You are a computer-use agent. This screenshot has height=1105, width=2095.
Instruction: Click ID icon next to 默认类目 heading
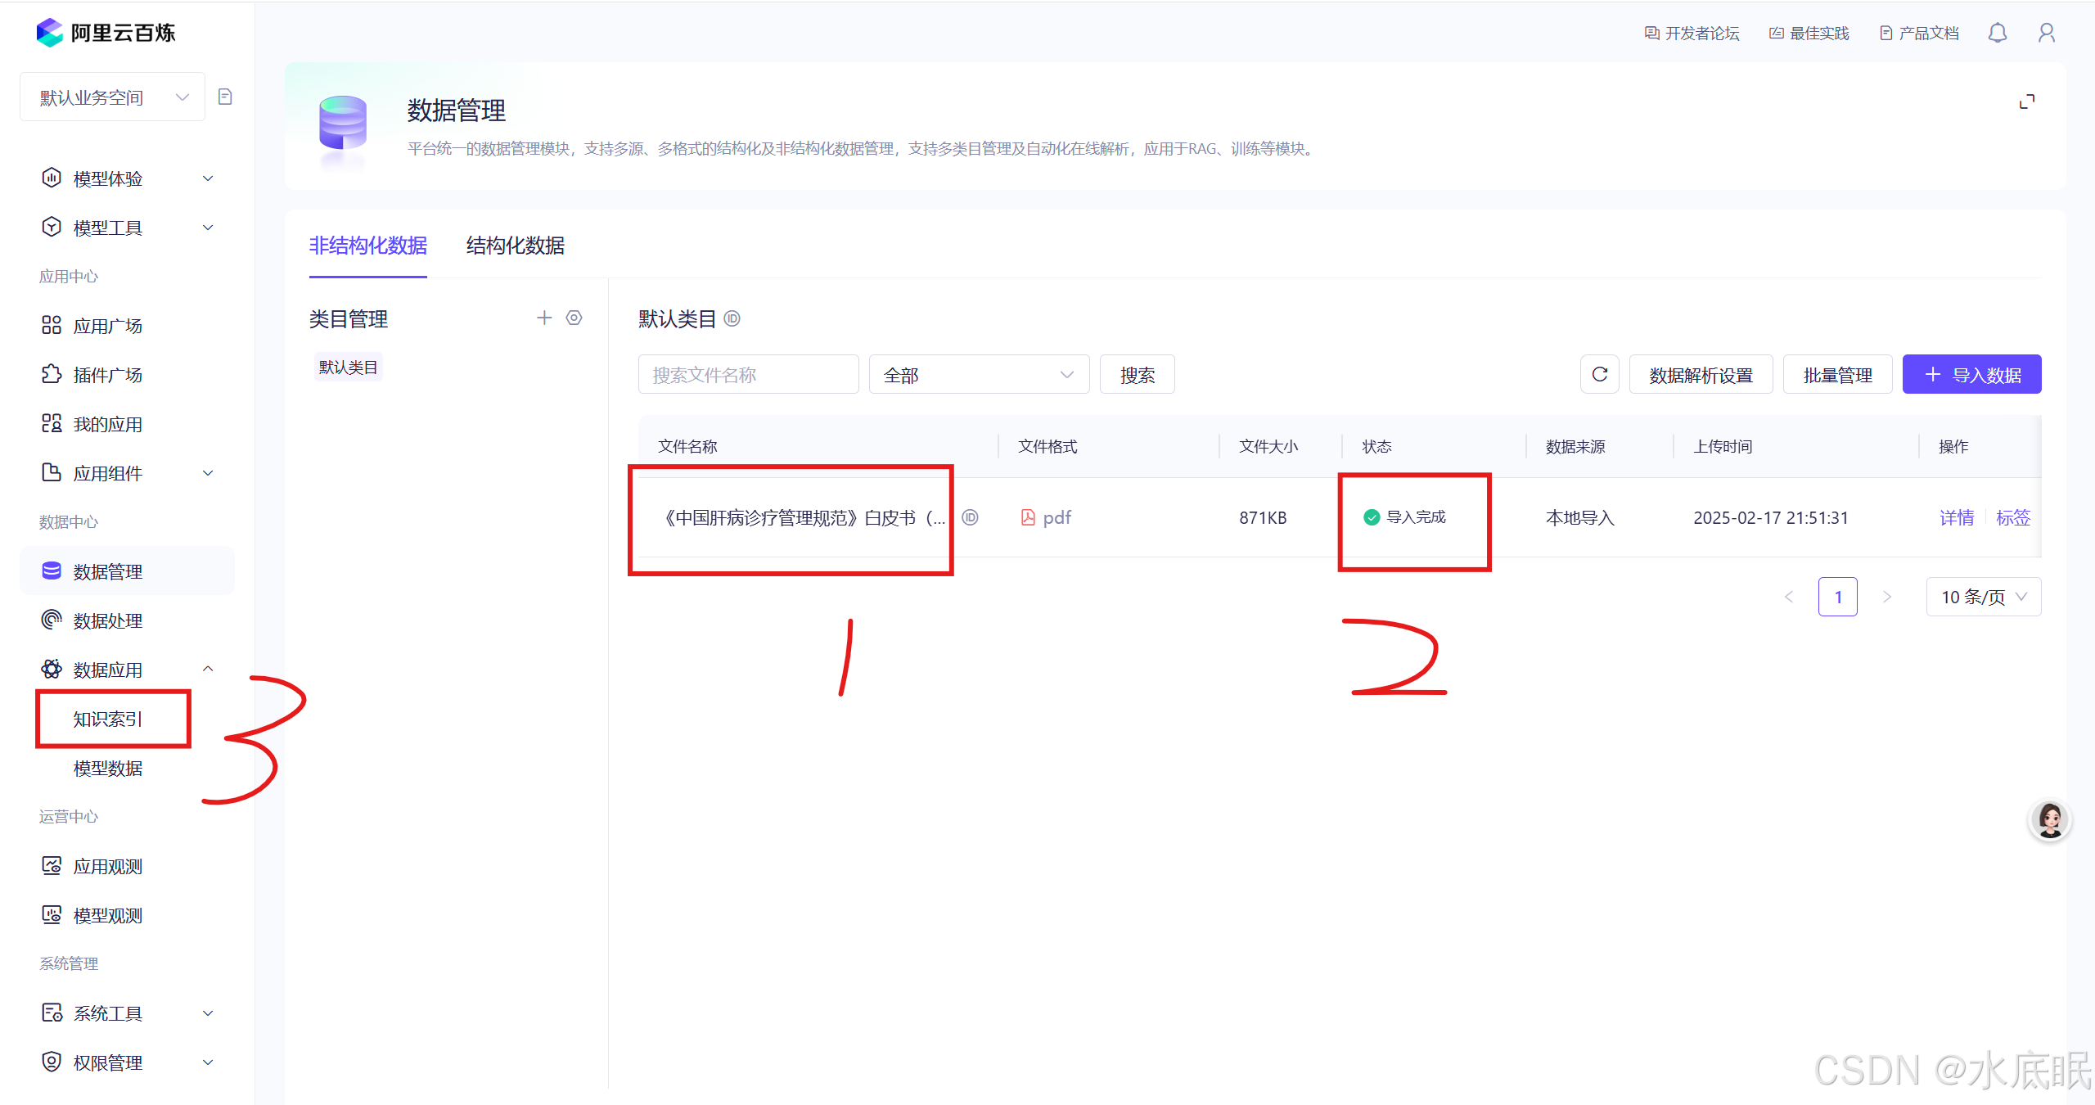[x=732, y=319]
